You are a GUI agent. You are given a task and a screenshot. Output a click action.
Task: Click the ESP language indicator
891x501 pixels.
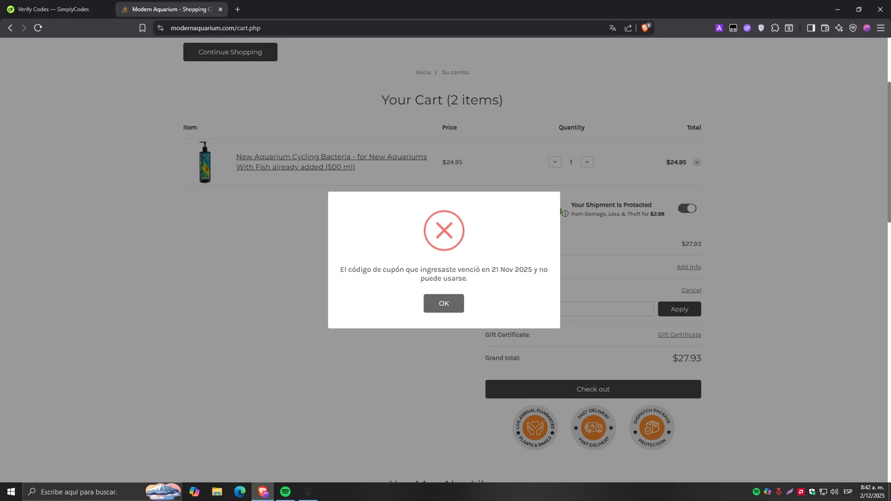click(848, 492)
